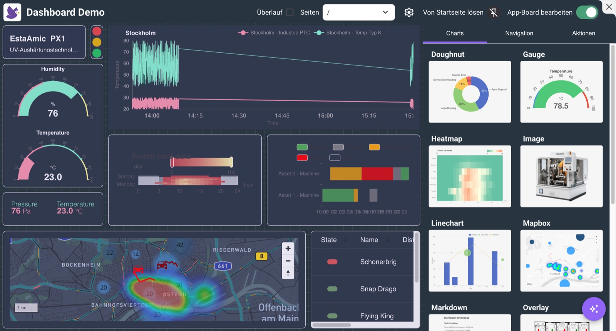Select the Schonerbrig table row

tap(362, 262)
